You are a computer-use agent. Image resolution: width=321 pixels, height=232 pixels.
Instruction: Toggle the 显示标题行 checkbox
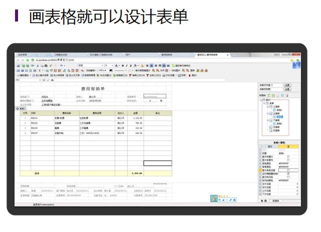coord(288,156)
